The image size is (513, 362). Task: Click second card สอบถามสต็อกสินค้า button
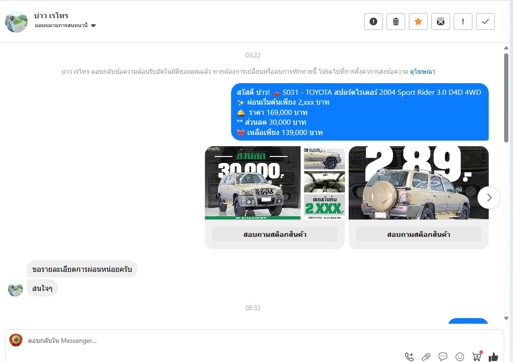(x=418, y=234)
